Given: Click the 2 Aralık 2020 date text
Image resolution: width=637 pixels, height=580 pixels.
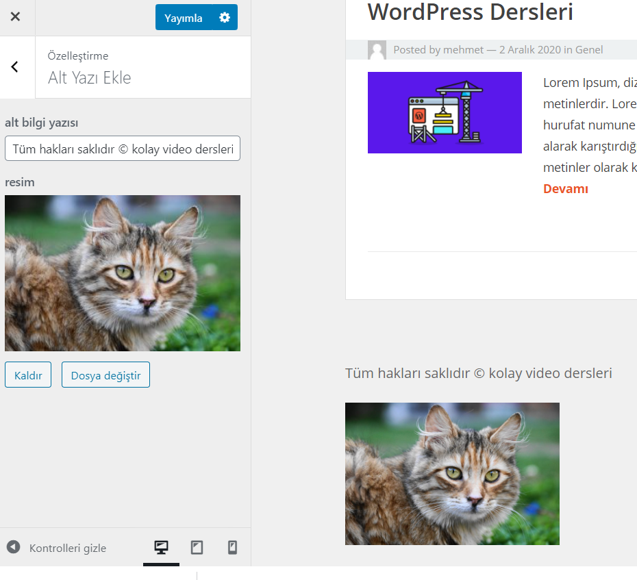Looking at the screenshot, I should (x=529, y=50).
